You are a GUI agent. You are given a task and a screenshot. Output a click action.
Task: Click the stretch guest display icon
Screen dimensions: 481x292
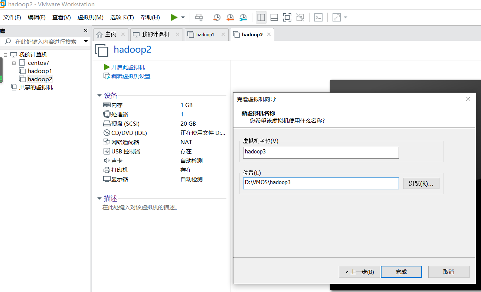337,17
